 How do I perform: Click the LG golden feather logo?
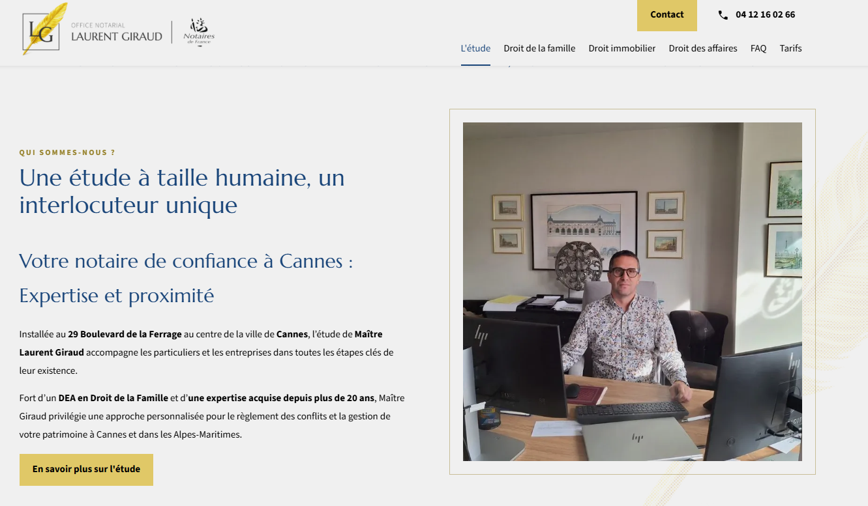click(x=44, y=29)
